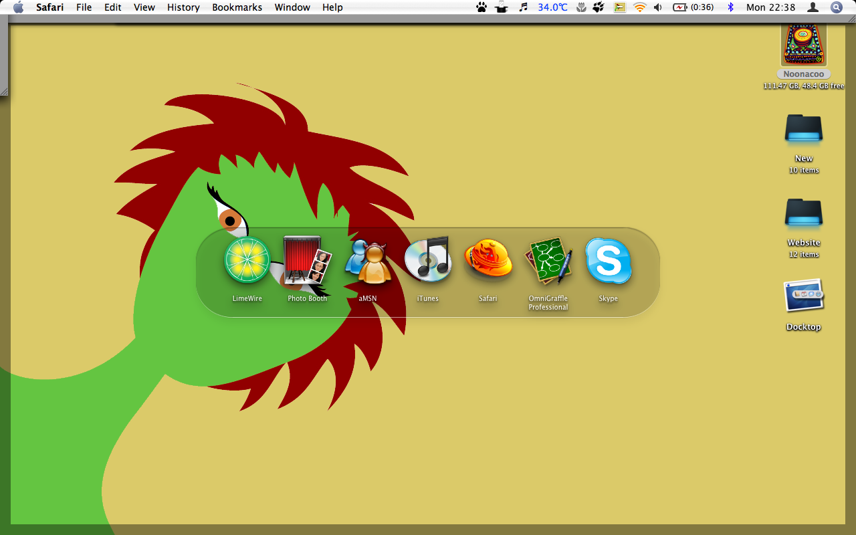Click the Mon 22:38 clock
This screenshot has height=535, width=856.
[770, 7]
